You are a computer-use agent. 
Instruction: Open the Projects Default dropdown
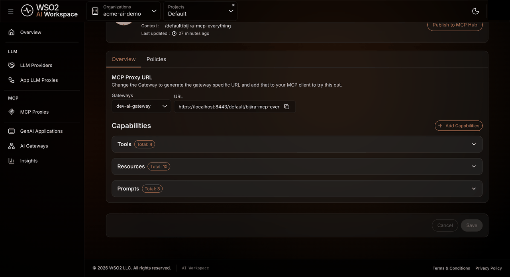[x=200, y=11]
